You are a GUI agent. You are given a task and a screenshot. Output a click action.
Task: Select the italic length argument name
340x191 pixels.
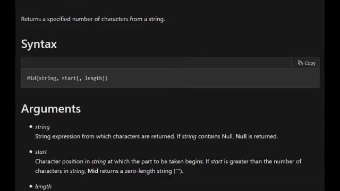point(44,186)
